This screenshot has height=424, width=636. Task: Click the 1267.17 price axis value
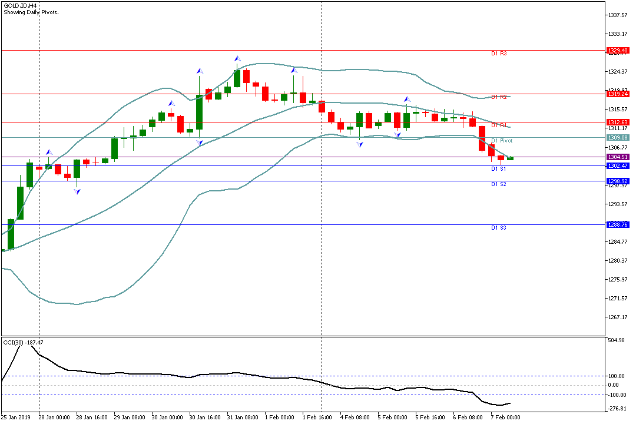[618, 317]
